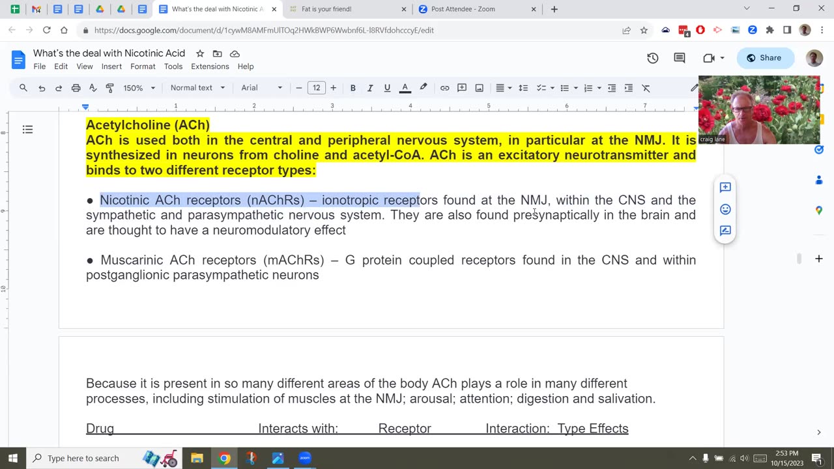
Task: Toggle bold formatting
Action: coord(352,88)
